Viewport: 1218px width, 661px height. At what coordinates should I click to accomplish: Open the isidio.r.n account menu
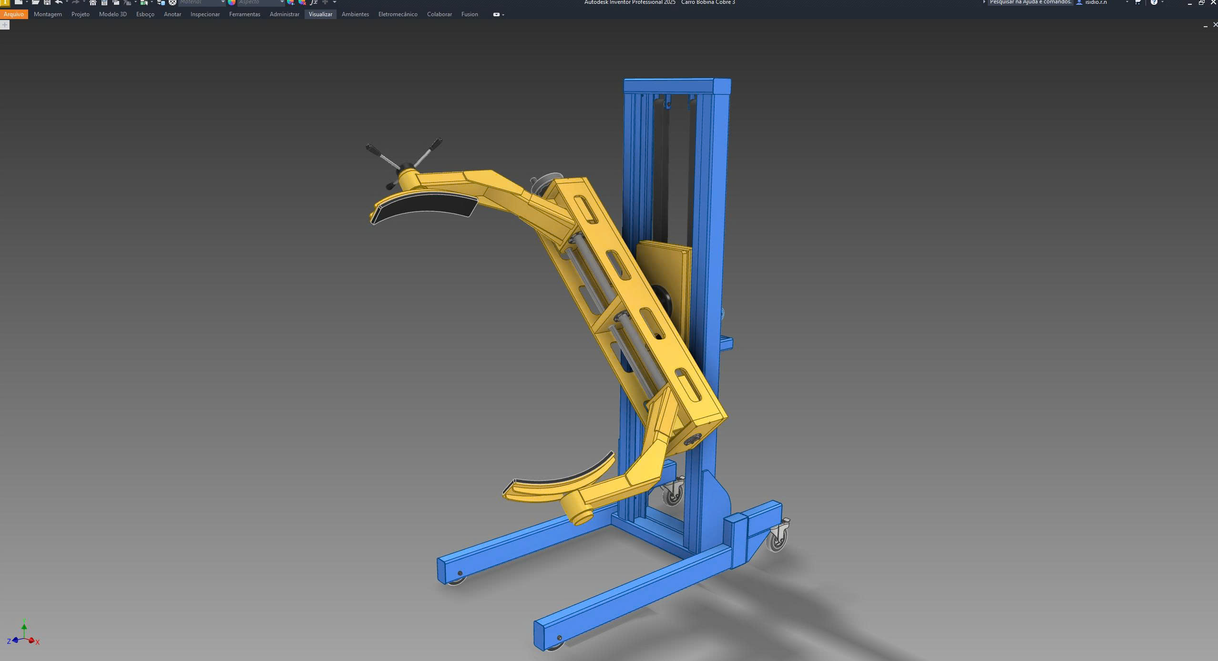click(1095, 2)
